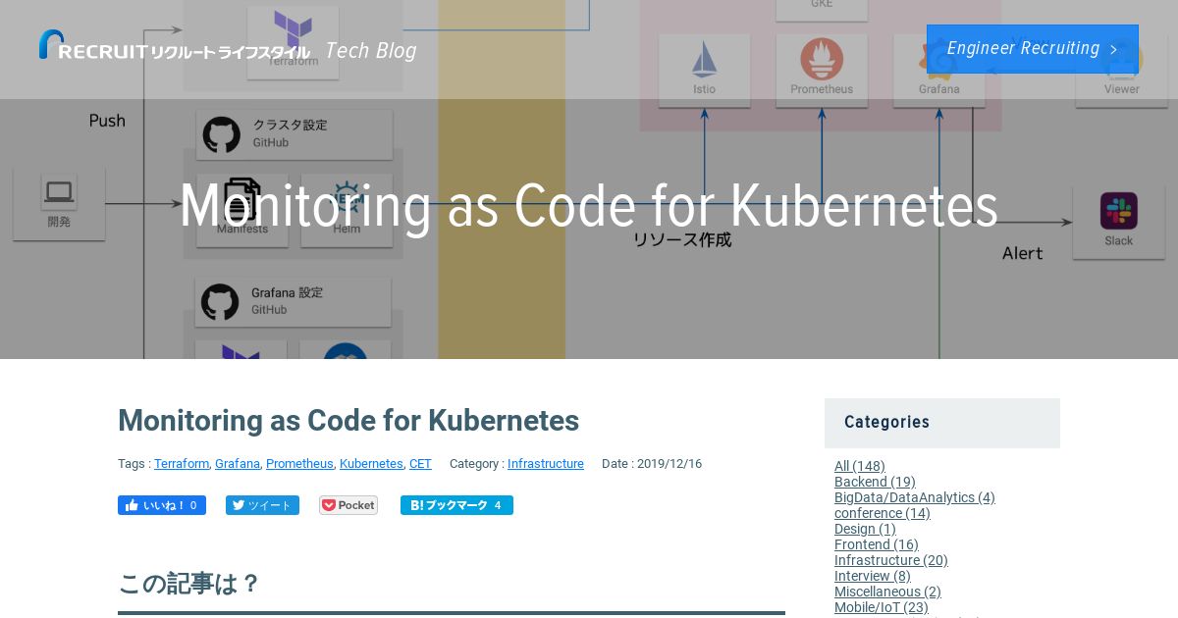This screenshot has height=618, width=1178.
Task: Select the Backend (19) category
Action: tap(875, 482)
